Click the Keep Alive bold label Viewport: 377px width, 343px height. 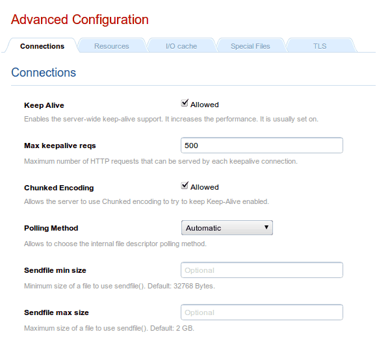(44, 105)
